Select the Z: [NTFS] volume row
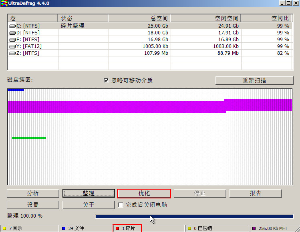Viewport: 300px width, 232px height. pos(150,53)
